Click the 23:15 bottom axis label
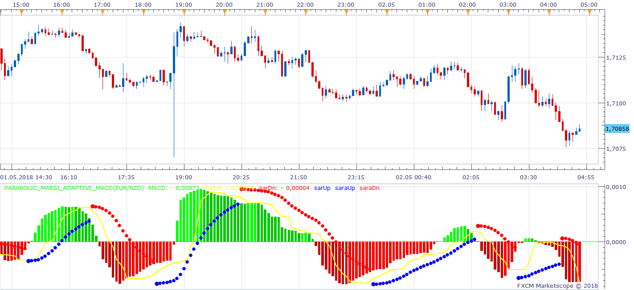This screenshot has height=290, width=634. coord(356,177)
